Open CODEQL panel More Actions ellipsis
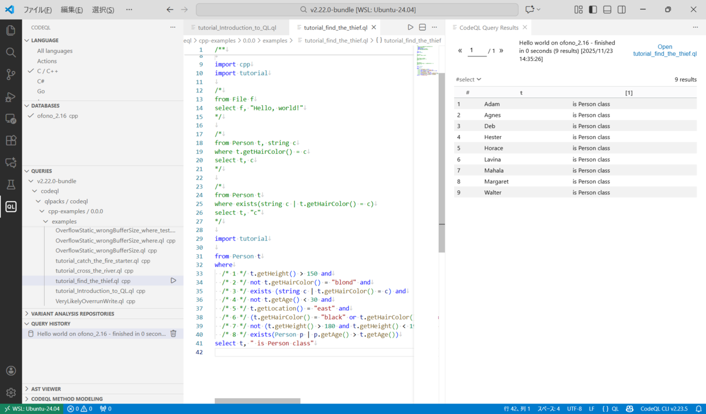The width and height of the screenshot is (706, 414). click(x=173, y=27)
